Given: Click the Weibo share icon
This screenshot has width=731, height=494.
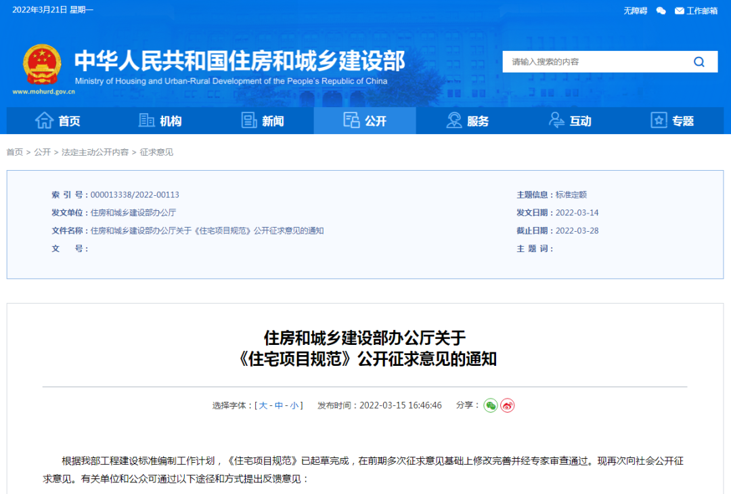Looking at the screenshot, I should point(506,405).
